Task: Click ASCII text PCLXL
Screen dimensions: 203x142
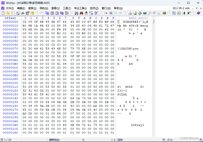Action: coord(122,94)
